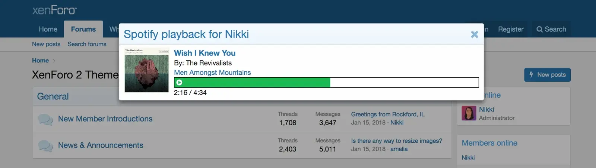Select the Forums navigation tab
Viewport: 596px width, 168px height.
coord(83,29)
